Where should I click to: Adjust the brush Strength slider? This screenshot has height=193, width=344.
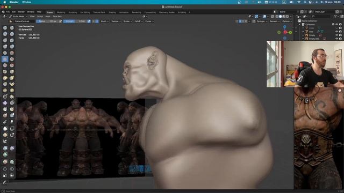point(75,21)
